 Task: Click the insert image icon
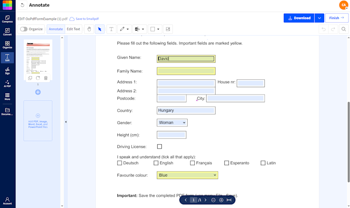[168, 29]
